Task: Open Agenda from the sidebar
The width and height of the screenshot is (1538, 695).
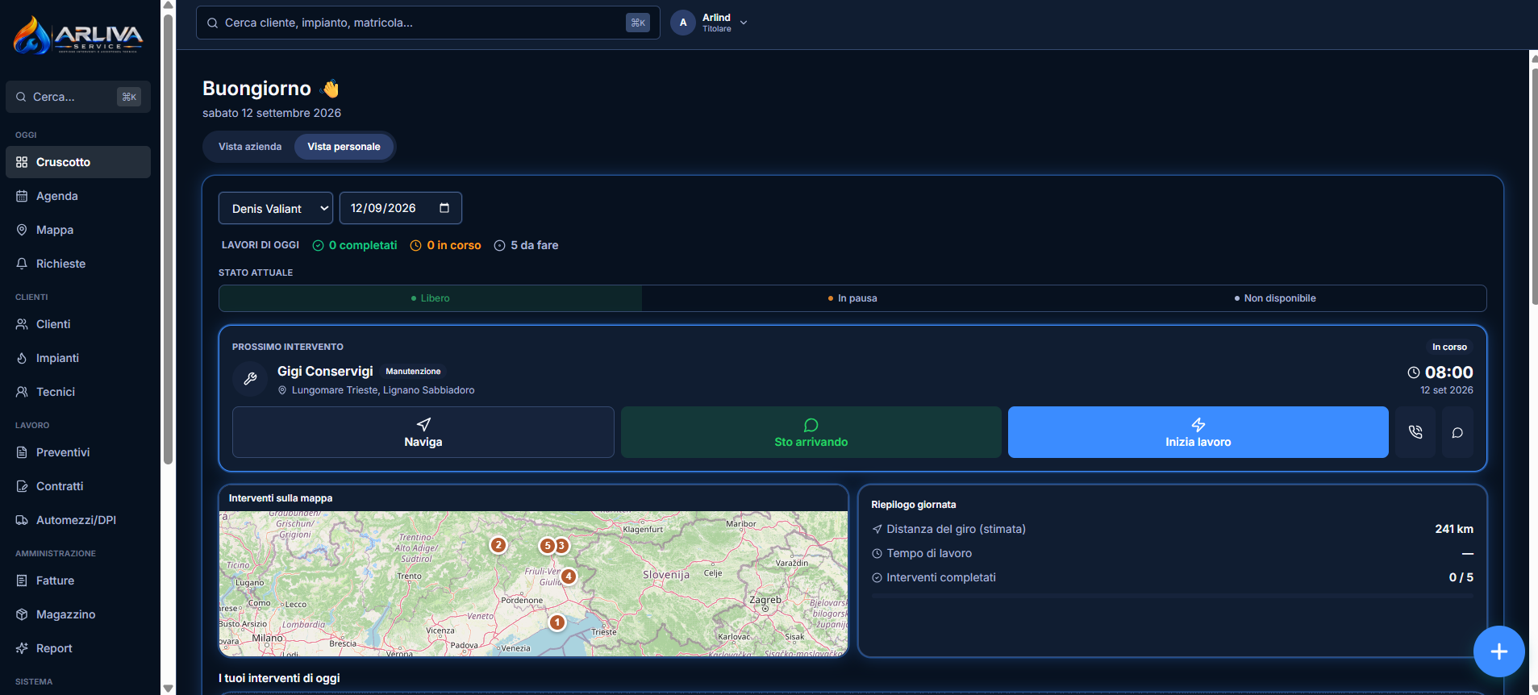Action: [x=78, y=196]
